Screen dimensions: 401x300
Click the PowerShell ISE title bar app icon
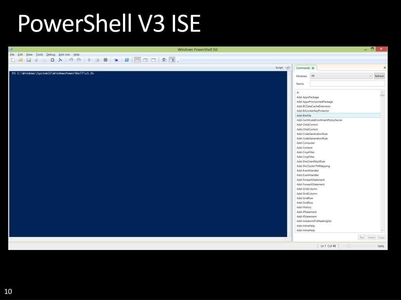(11, 49)
